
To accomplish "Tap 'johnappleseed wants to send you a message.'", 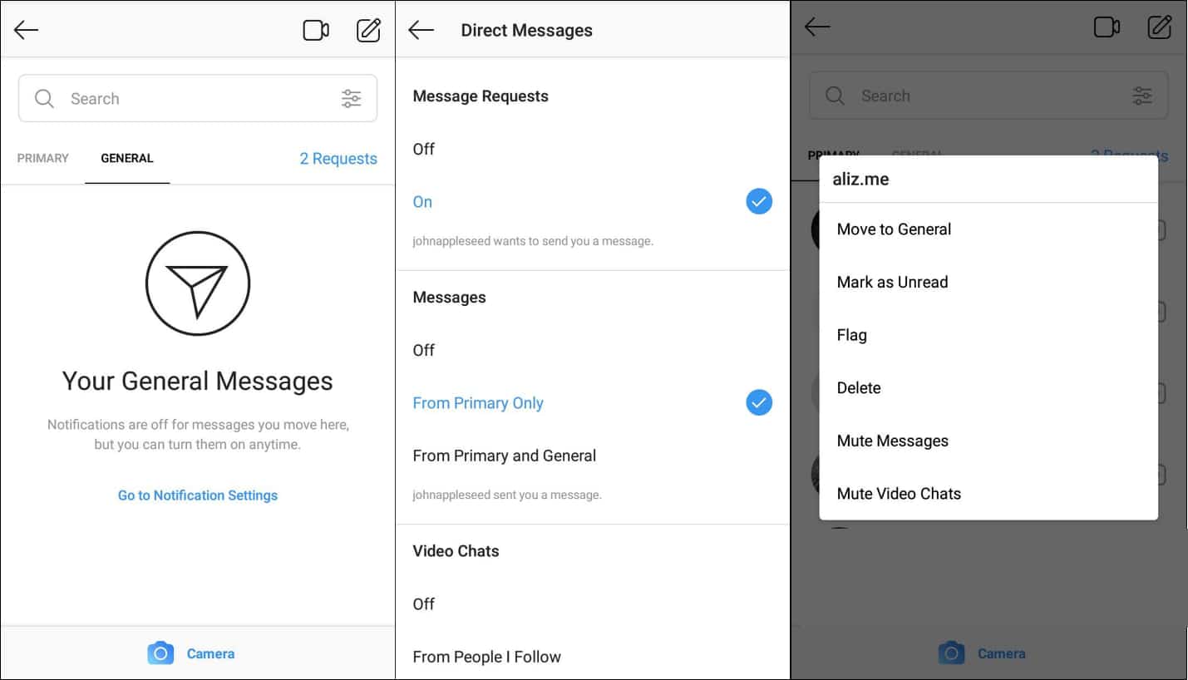I will (533, 242).
